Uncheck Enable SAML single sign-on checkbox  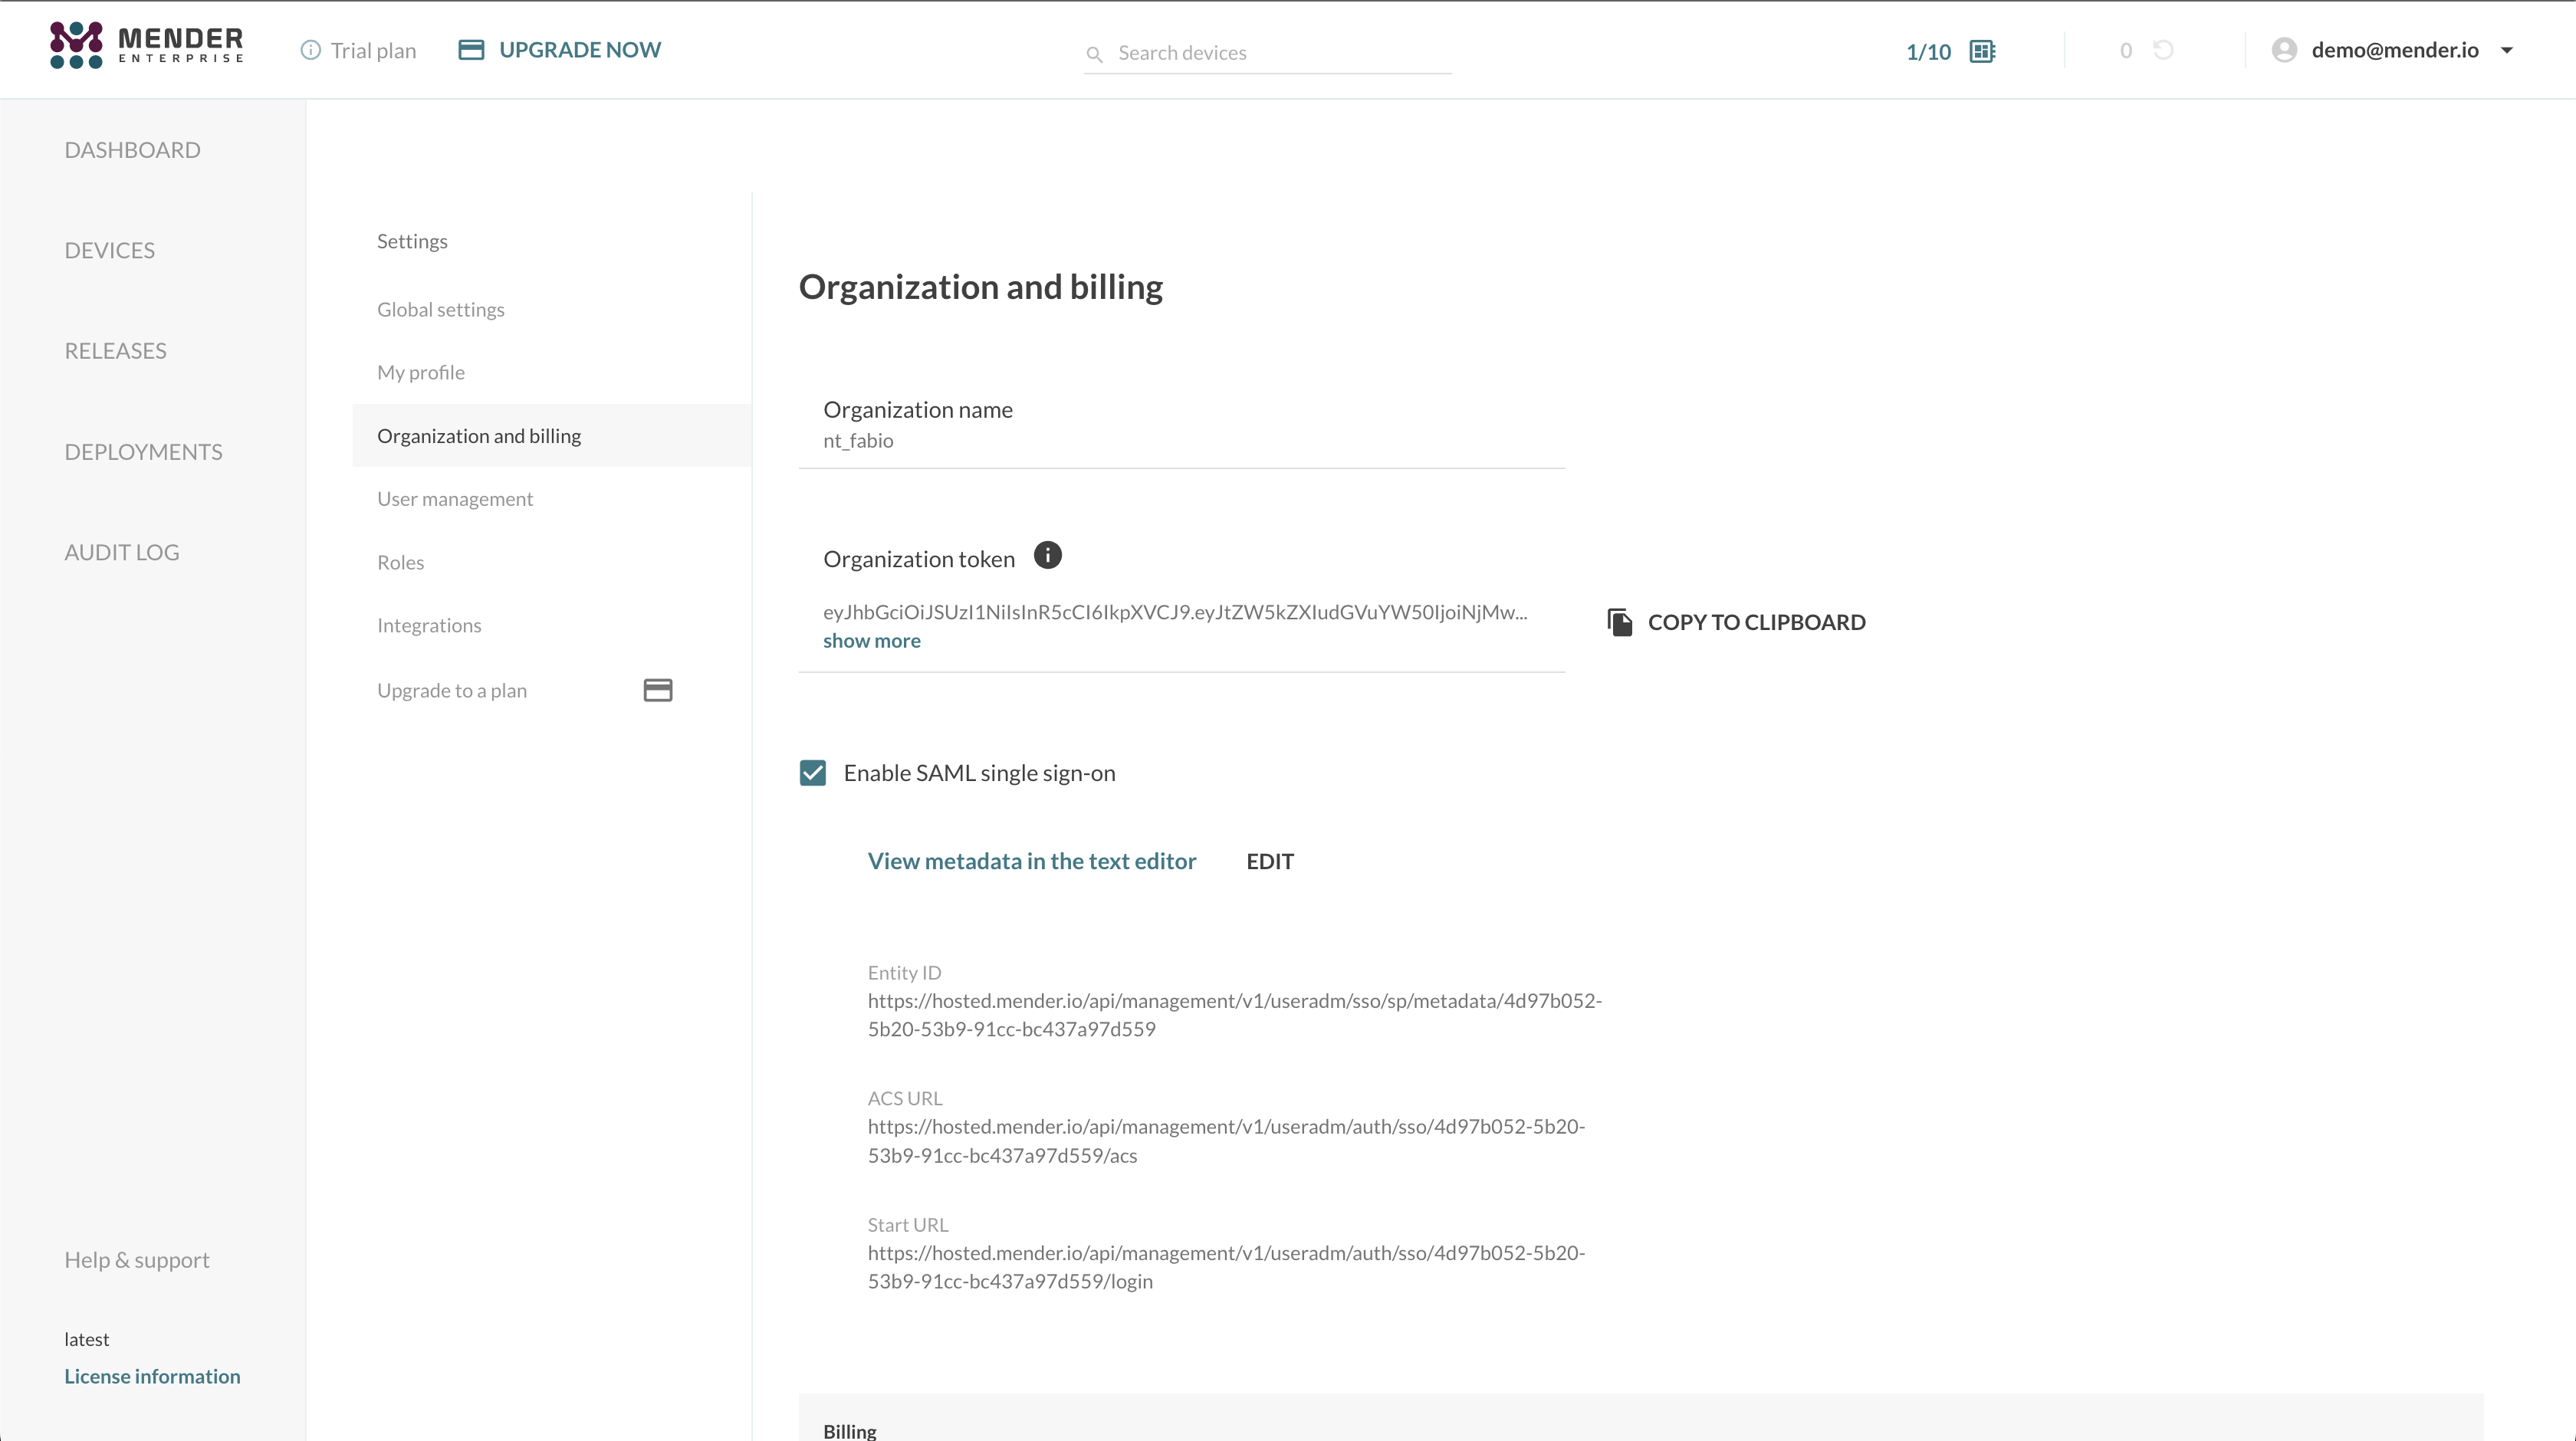(x=813, y=773)
